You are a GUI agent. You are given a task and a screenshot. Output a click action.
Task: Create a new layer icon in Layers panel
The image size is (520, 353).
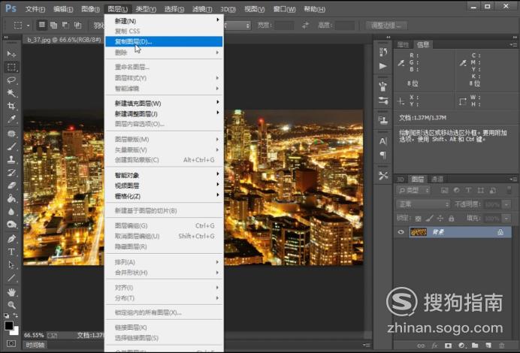click(x=488, y=345)
